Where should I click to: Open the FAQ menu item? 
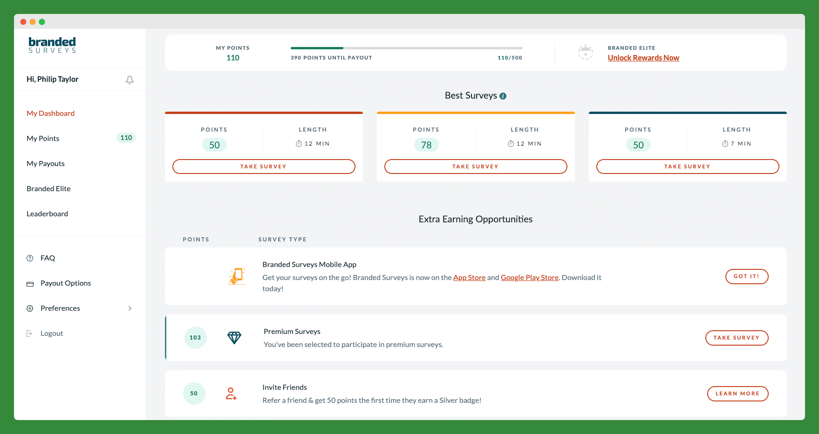click(48, 258)
